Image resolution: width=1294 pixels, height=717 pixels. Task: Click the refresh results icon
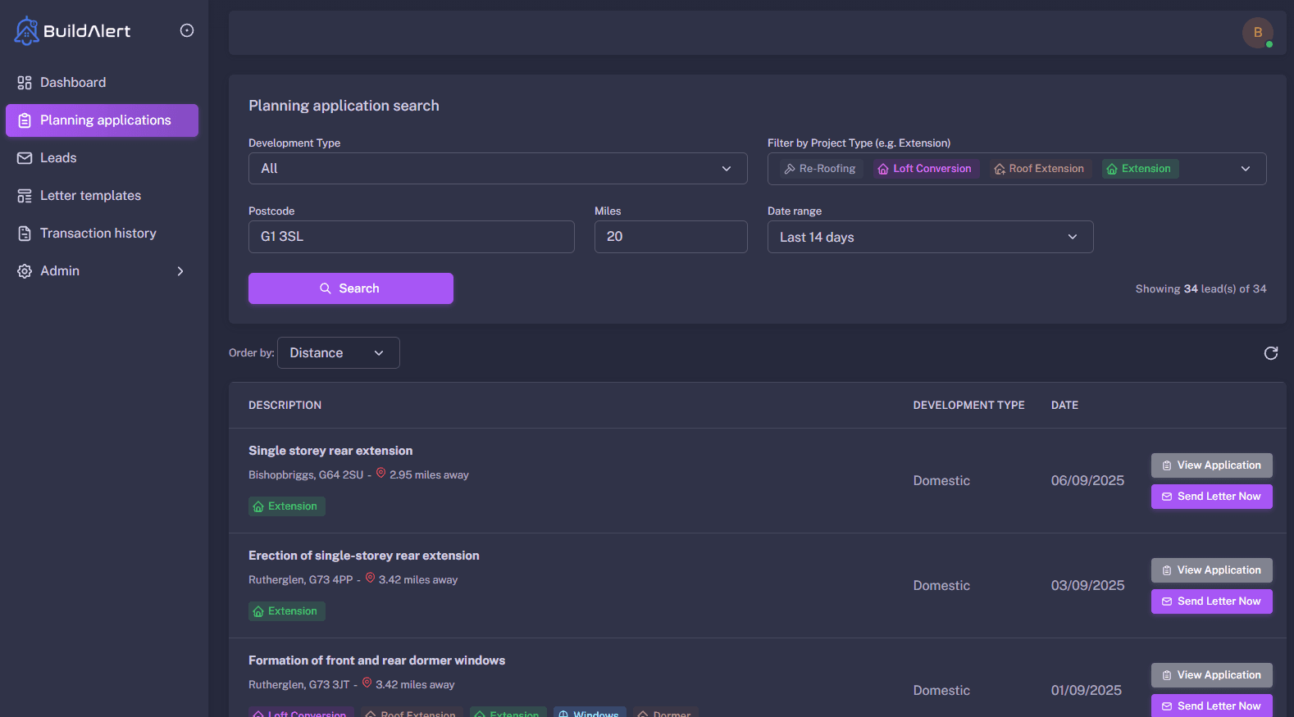[x=1270, y=353]
